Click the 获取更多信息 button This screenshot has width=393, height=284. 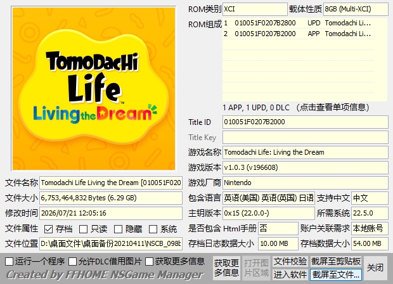pos(226,268)
